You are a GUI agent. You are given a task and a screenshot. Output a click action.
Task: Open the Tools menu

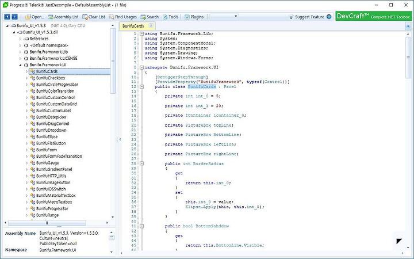click(170, 17)
